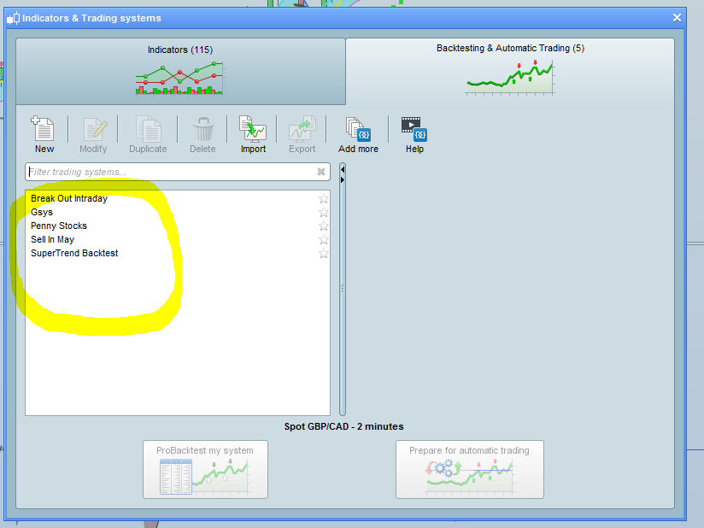704x528 pixels.
Task: Select the Gsys trading system
Action: [178, 213]
